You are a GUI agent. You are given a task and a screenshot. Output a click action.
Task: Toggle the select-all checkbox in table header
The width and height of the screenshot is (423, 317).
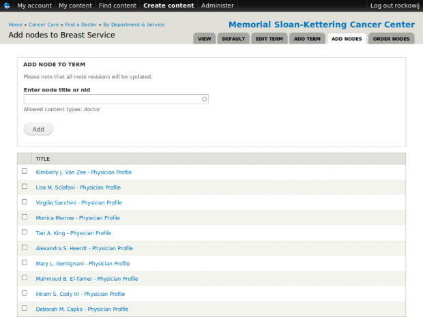(x=25, y=158)
